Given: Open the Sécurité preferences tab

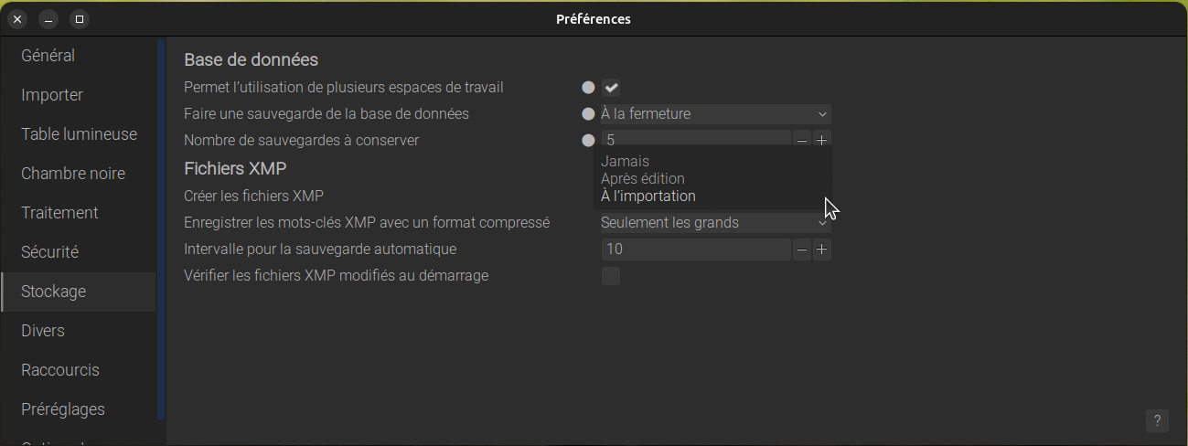Looking at the screenshot, I should tap(50, 252).
